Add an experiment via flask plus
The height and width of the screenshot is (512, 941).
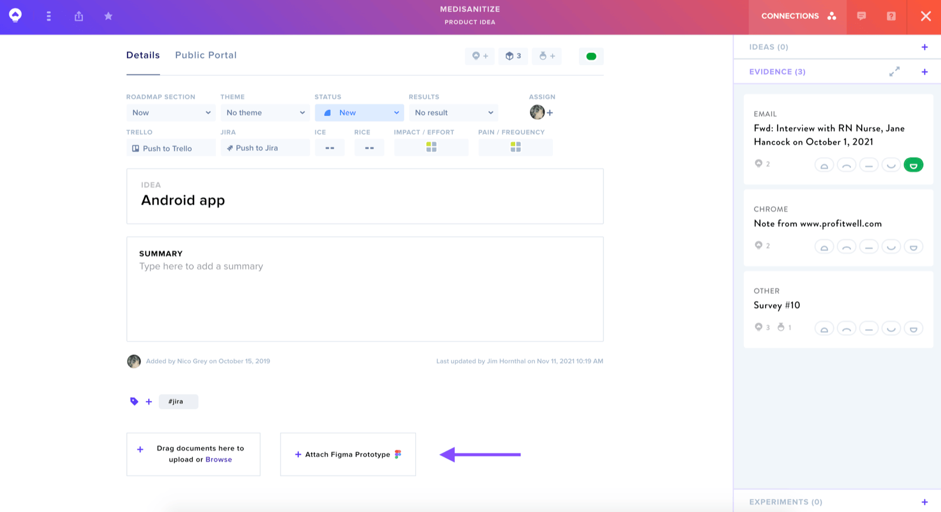[x=547, y=56]
